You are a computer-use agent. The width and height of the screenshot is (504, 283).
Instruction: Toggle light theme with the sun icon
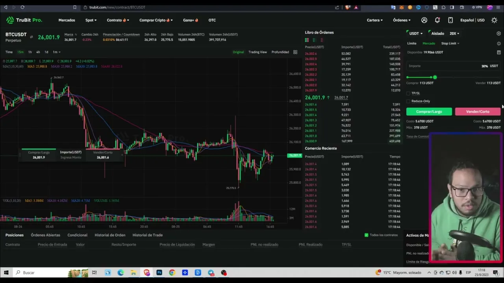point(494,20)
